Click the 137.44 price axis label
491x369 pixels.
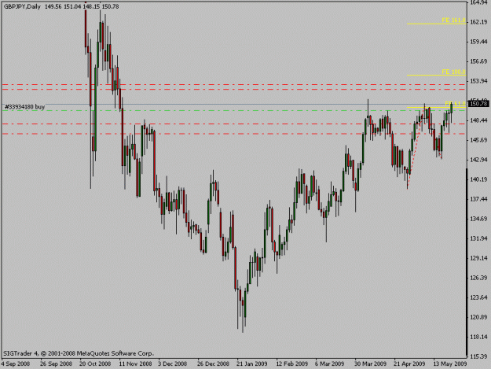tap(478, 199)
